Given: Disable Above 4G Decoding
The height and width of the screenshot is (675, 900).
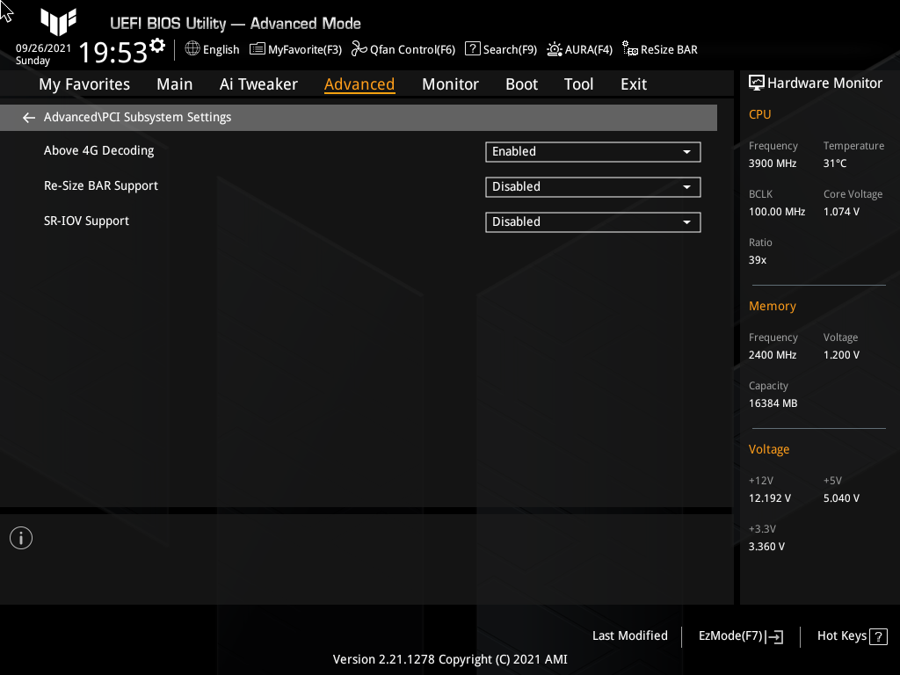Looking at the screenshot, I should (592, 151).
